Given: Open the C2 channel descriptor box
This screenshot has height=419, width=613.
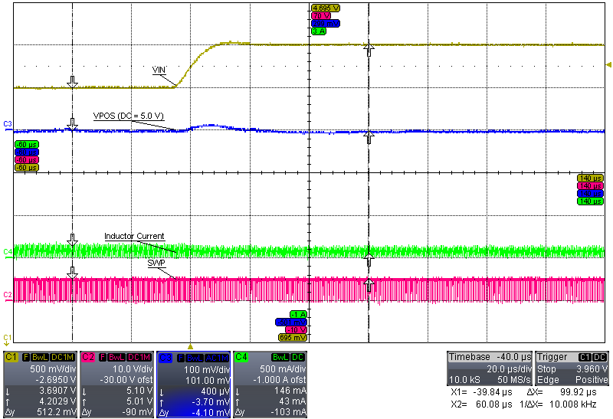Looking at the screenshot, I should coord(116,384).
